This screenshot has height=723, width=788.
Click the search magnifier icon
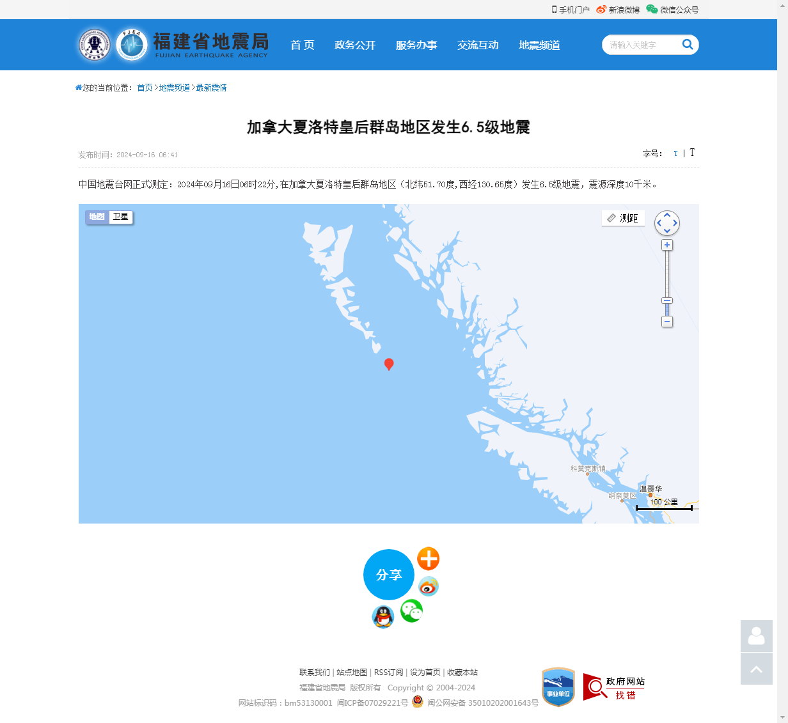coord(688,44)
